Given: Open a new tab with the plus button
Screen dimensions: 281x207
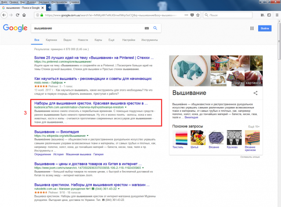Looking at the screenshot, I should point(50,7).
